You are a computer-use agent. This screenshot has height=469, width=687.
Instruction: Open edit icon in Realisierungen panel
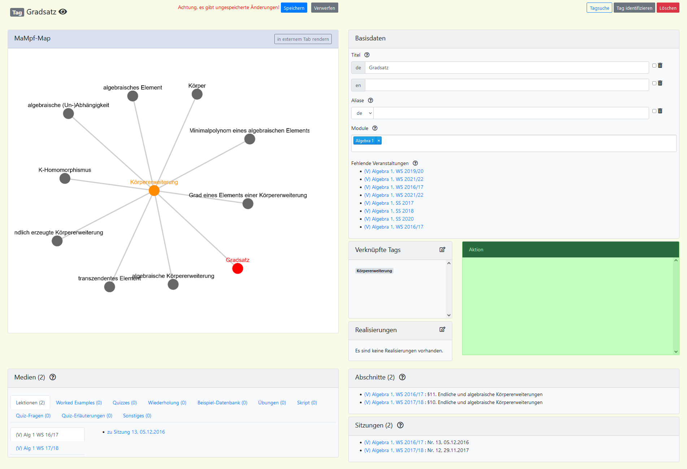442,329
